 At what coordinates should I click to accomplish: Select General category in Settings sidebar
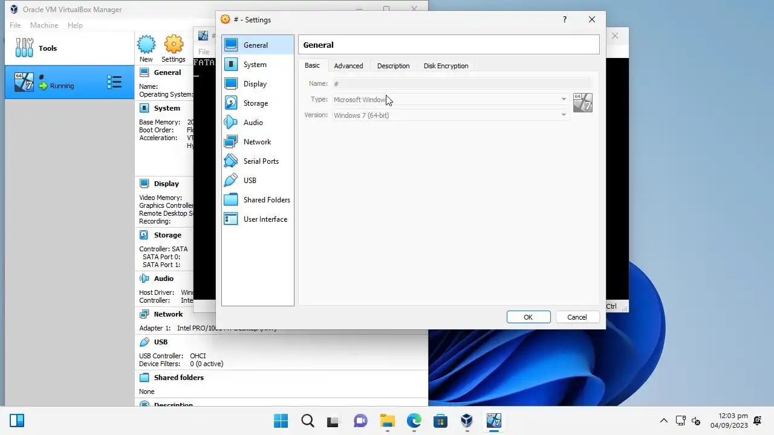click(x=258, y=45)
